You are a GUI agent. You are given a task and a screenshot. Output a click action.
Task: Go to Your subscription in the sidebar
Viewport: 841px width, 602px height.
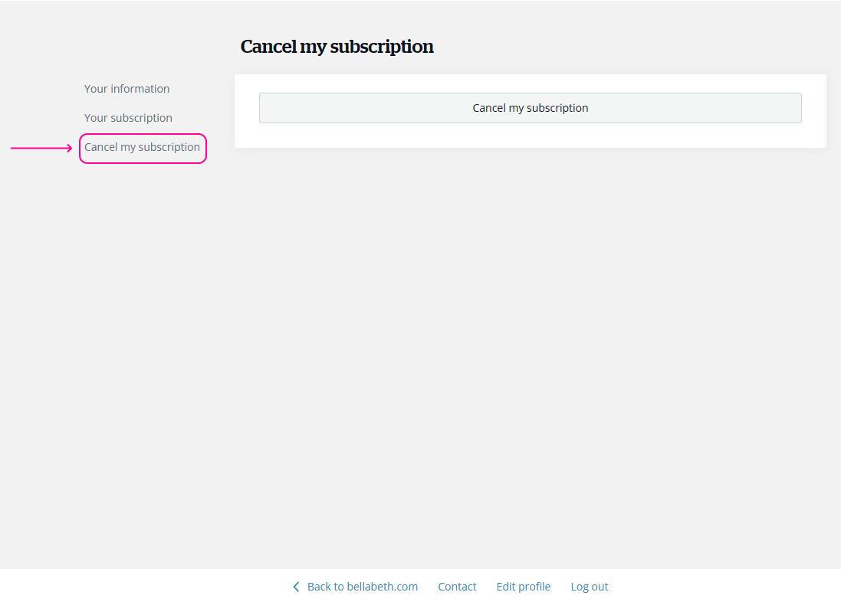(128, 118)
